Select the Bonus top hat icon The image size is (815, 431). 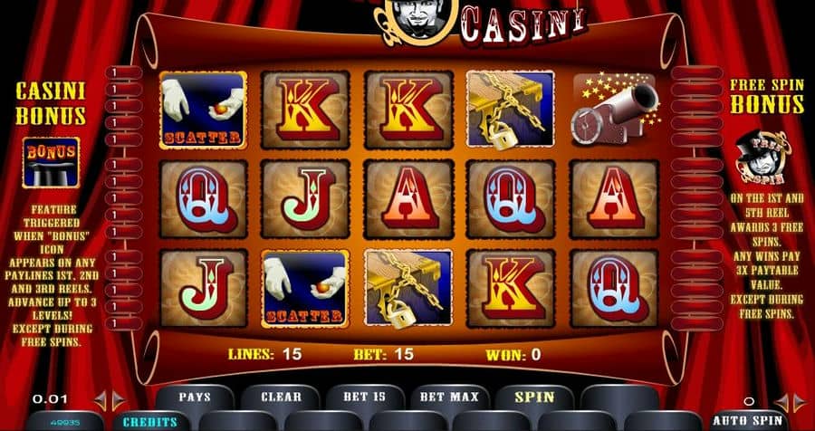(x=51, y=162)
